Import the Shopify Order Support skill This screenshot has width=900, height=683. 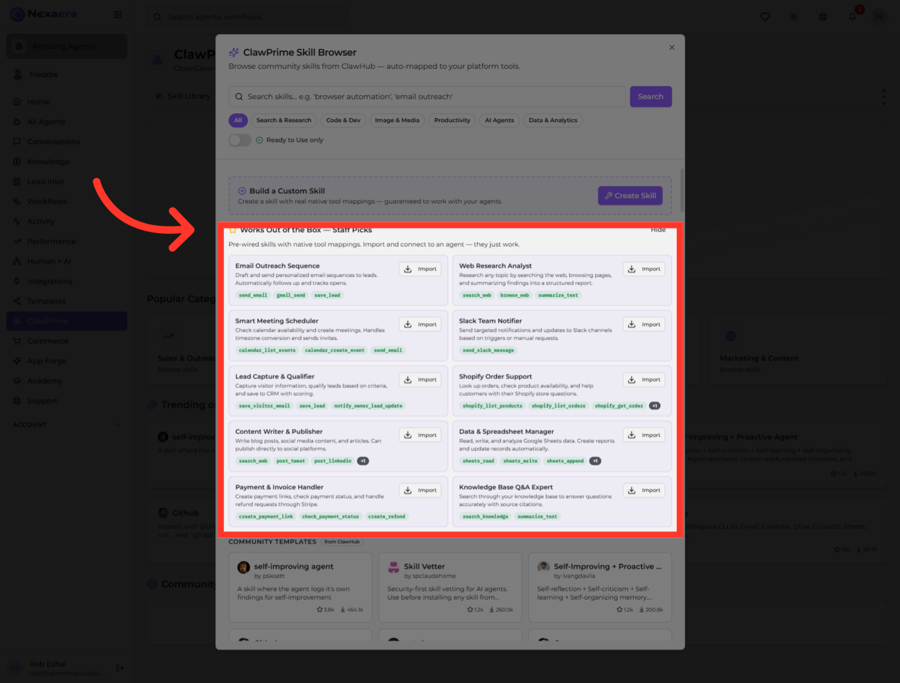644,379
